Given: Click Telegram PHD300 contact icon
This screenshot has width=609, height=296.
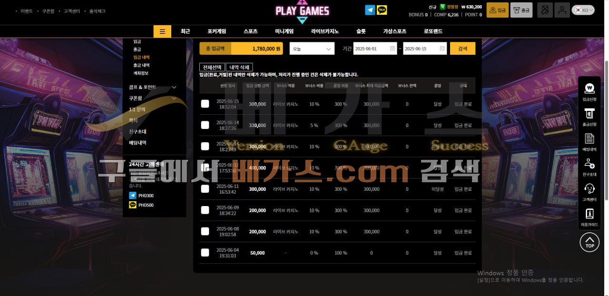Looking at the screenshot, I should pyautogui.click(x=133, y=196).
